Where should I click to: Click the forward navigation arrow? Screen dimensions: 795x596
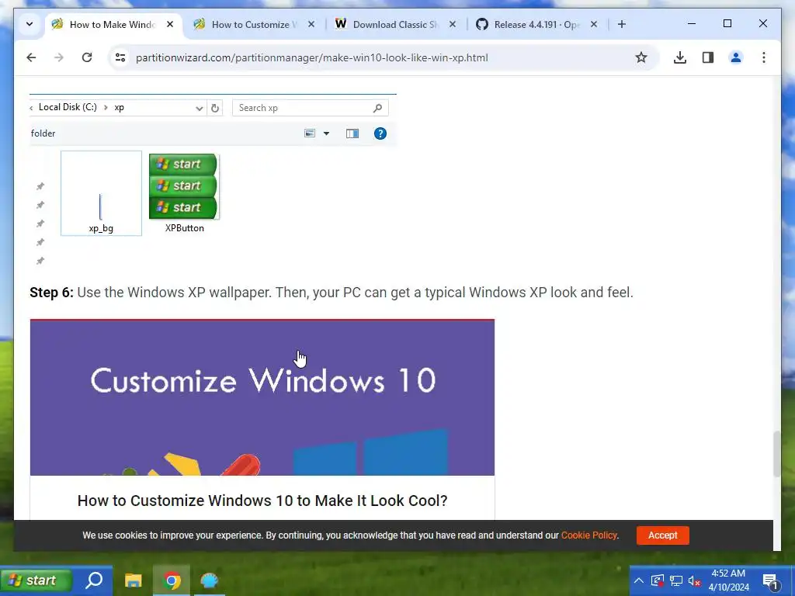tap(59, 57)
